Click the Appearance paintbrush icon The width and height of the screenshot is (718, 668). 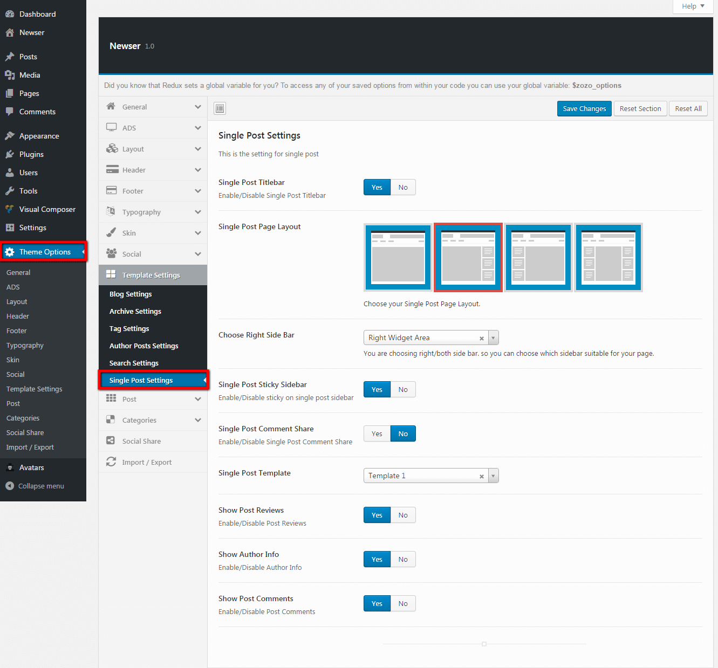click(x=10, y=136)
